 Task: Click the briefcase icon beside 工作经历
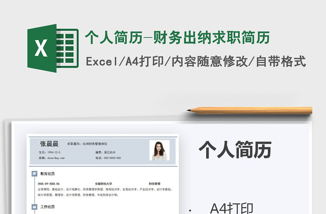tap(34, 207)
